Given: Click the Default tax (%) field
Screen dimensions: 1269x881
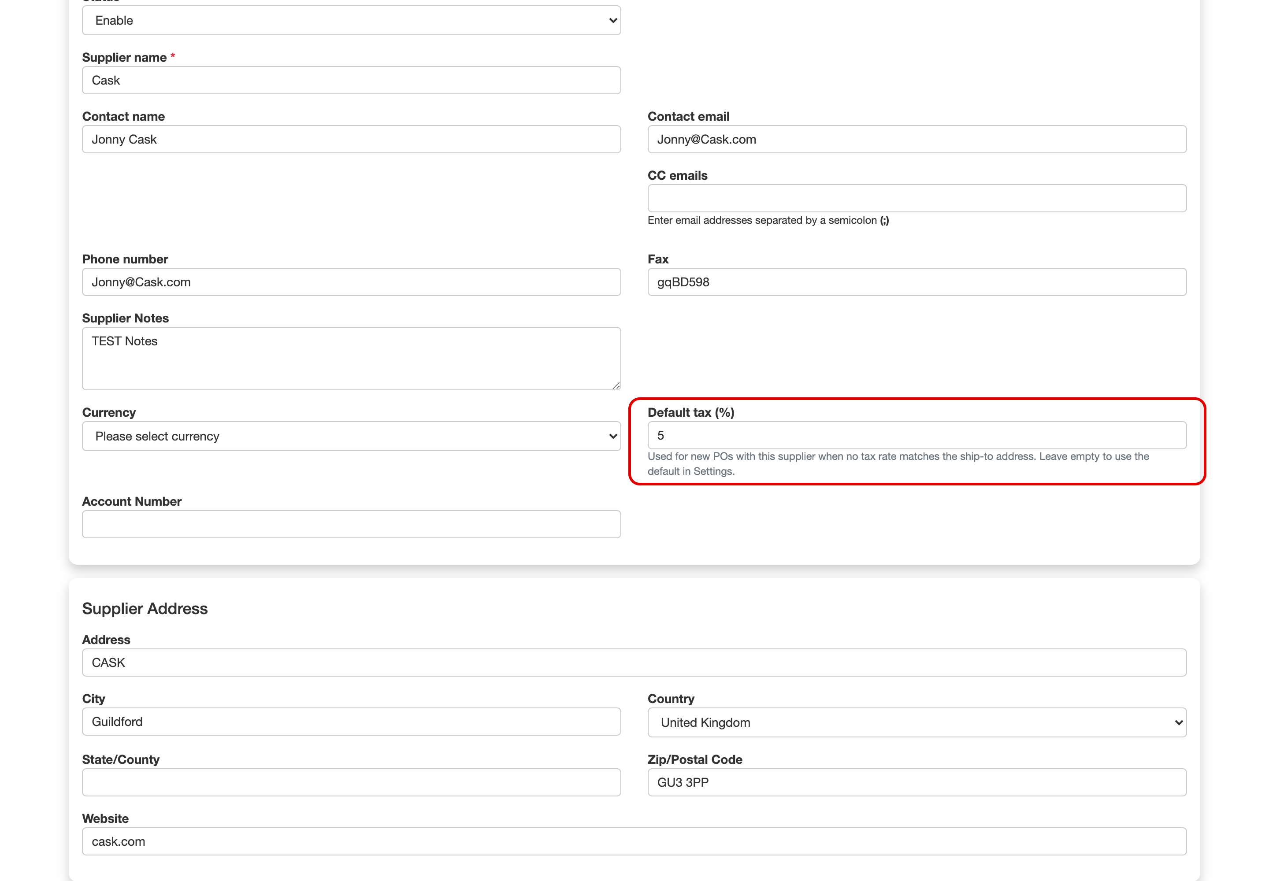Looking at the screenshot, I should (x=916, y=436).
